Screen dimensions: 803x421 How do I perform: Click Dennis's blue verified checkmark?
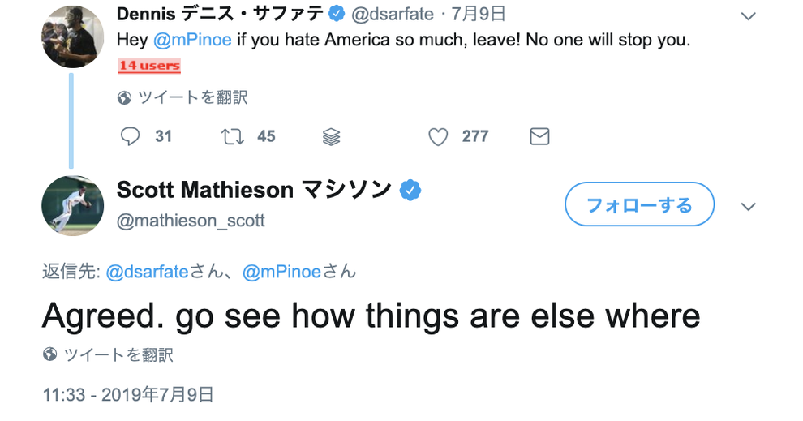click(336, 15)
